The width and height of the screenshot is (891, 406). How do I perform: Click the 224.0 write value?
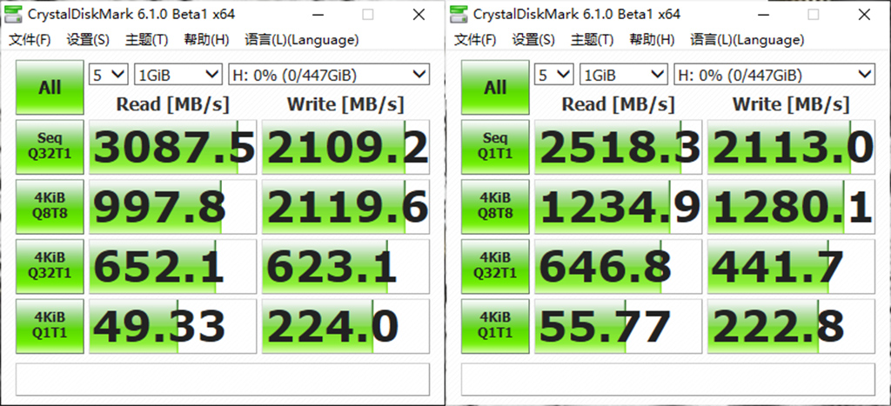coord(345,325)
